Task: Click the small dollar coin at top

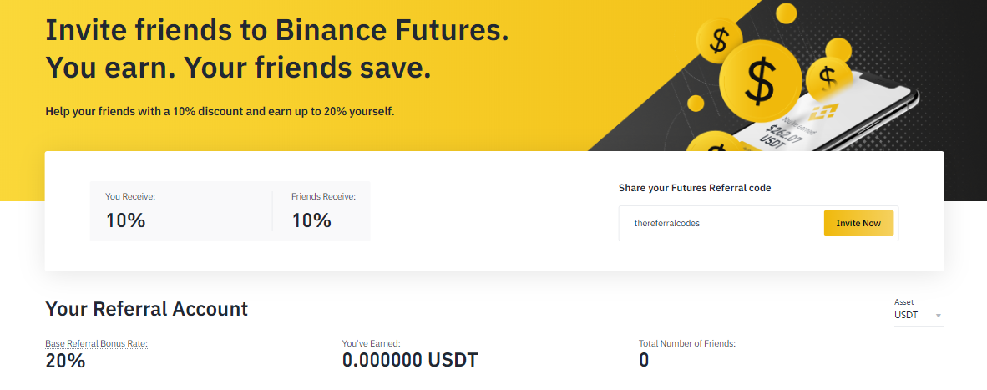Action: [x=720, y=40]
